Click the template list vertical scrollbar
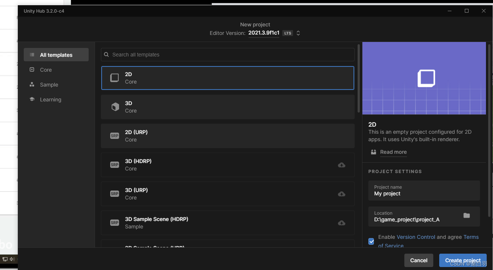Viewport: 493px width, 270px height. click(x=359, y=78)
